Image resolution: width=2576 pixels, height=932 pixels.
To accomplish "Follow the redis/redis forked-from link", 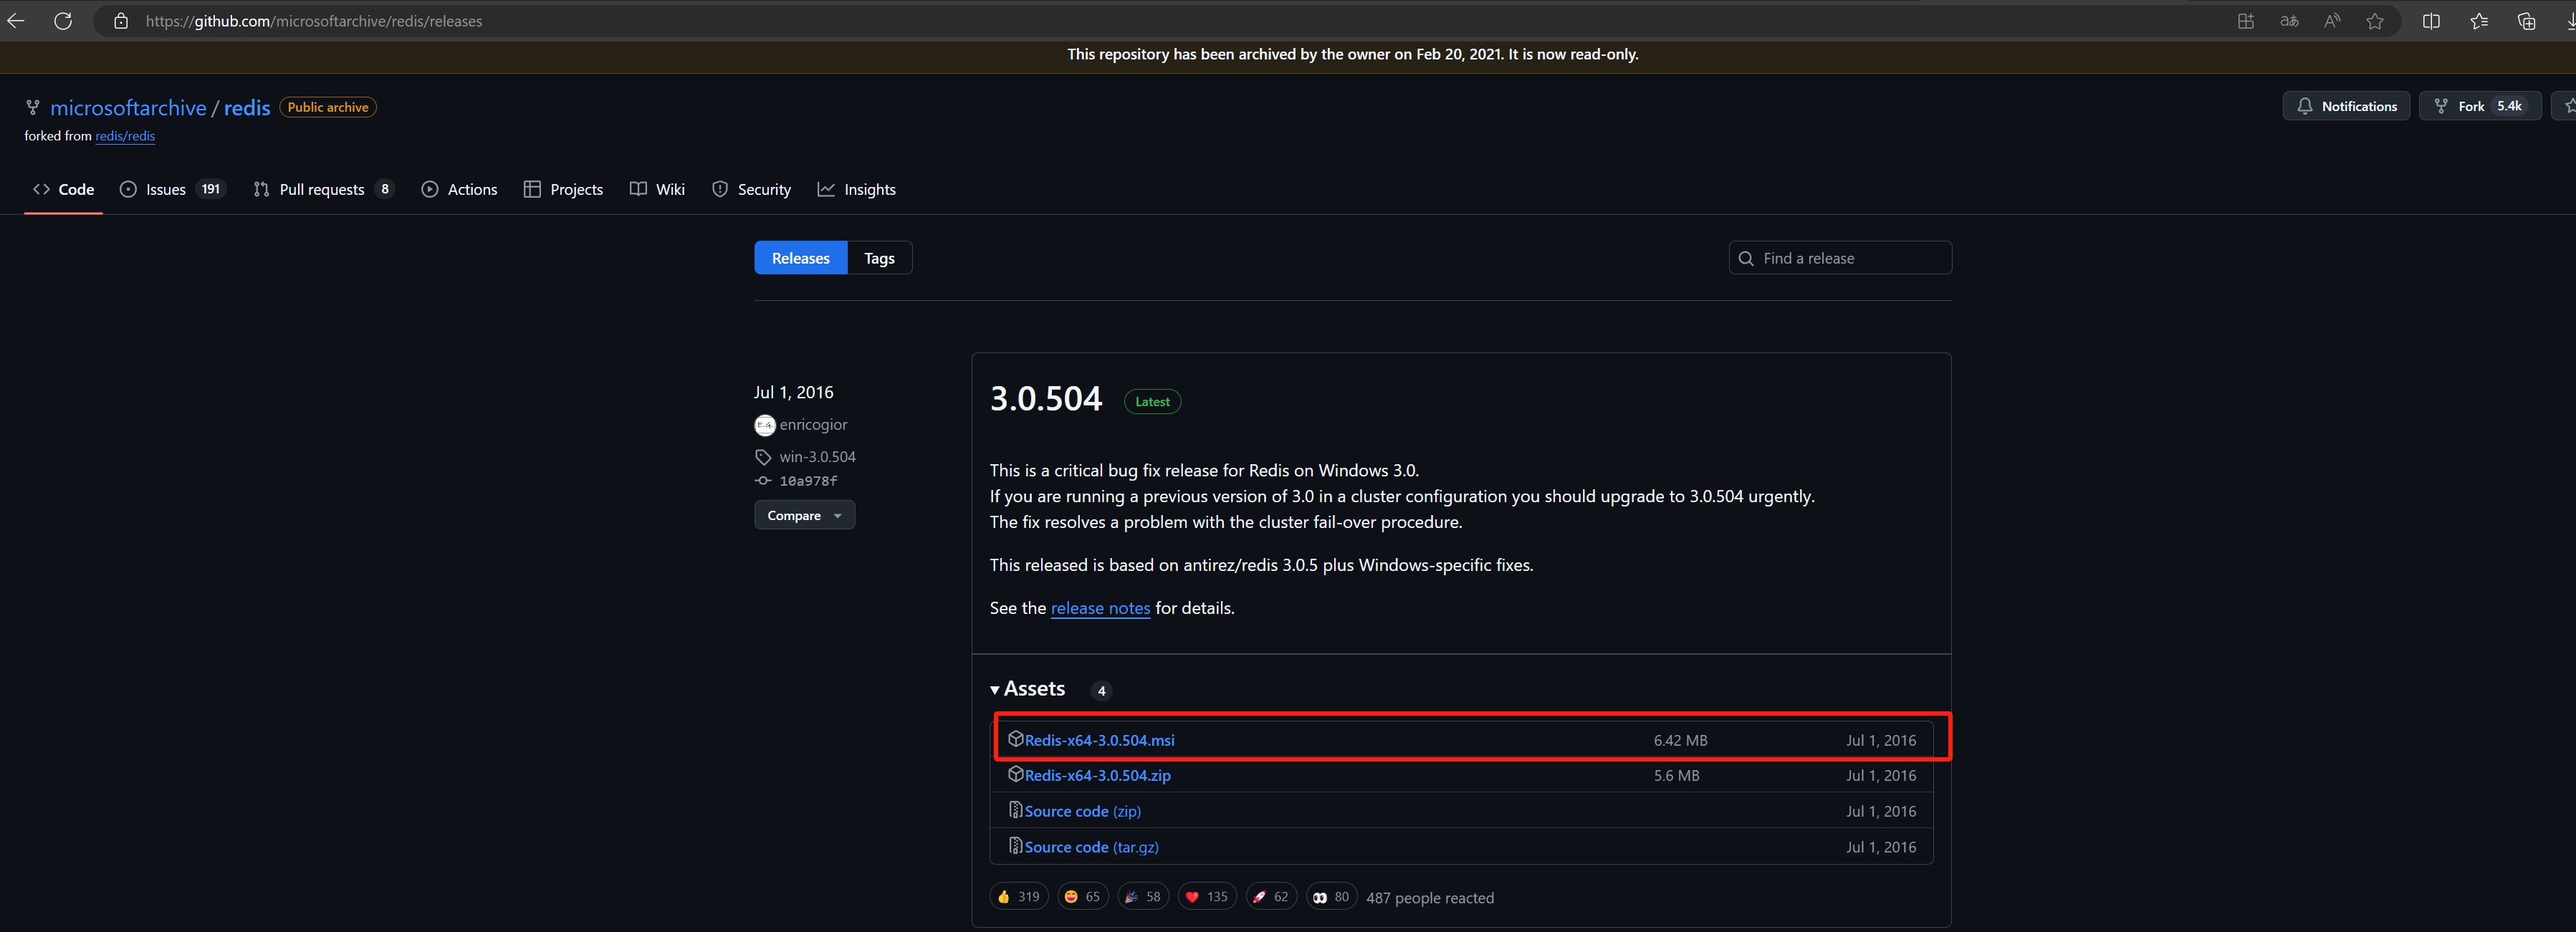I will point(125,136).
